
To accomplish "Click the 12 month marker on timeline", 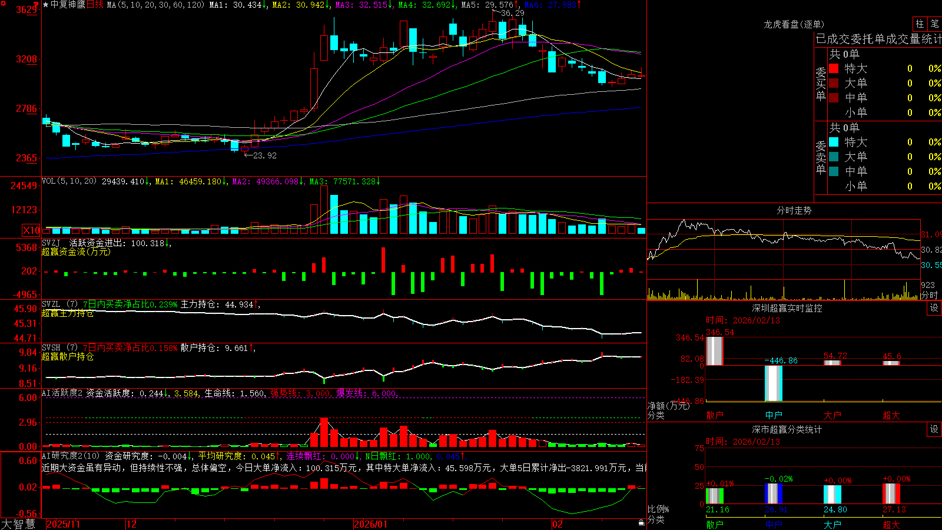I will (131, 524).
